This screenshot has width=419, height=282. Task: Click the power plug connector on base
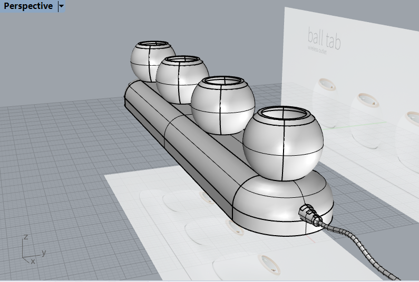click(x=308, y=215)
